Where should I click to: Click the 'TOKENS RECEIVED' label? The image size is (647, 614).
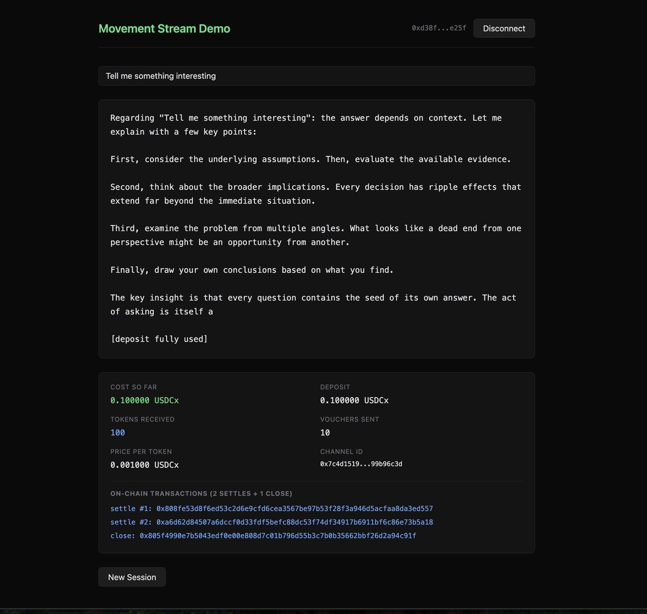click(x=142, y=419)
